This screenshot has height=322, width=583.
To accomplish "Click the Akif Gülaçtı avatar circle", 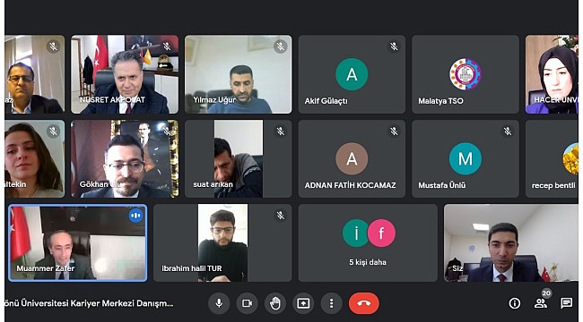I will (352, 74).
